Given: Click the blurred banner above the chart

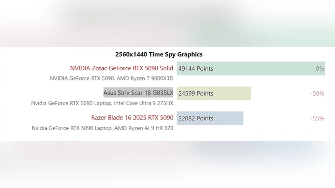Looking at the screenshot, I should pos(167,24).
